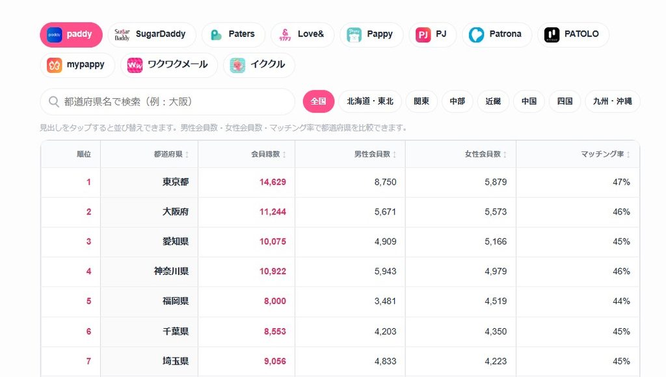Filter by 近畿 region
666x377 pixels.
[x=493, y=101]
